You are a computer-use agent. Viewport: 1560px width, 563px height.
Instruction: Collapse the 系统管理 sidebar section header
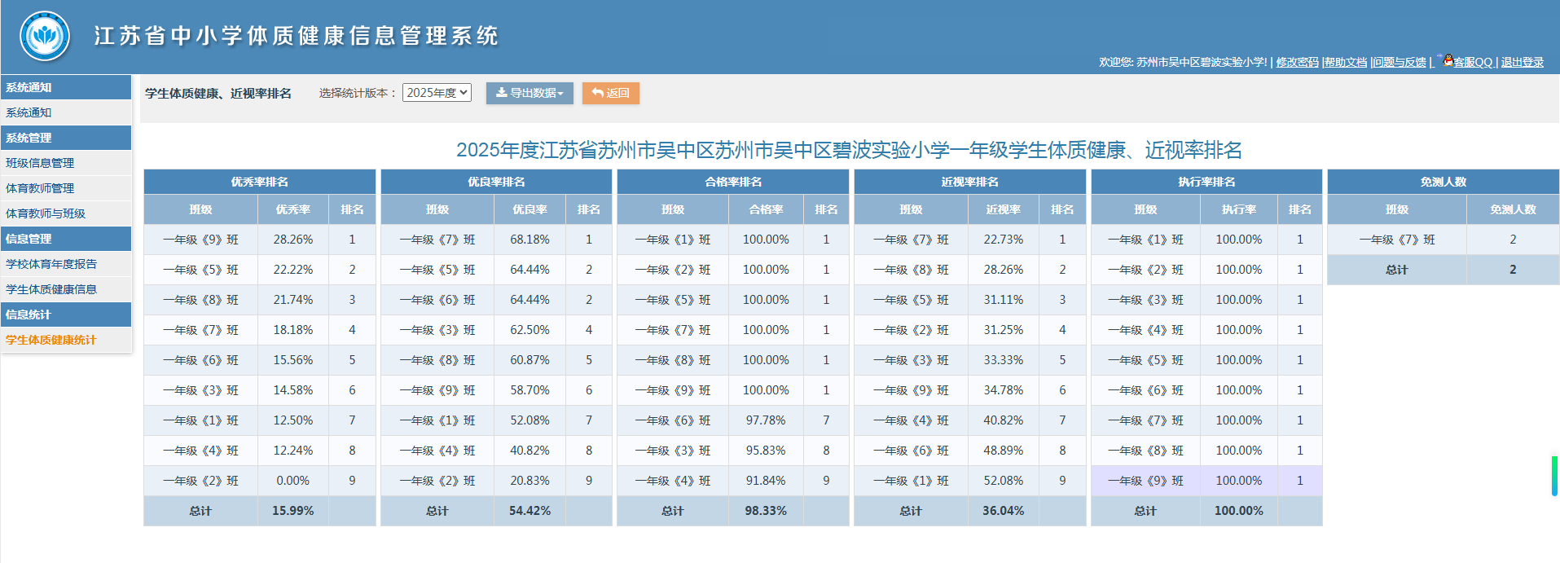(x=66, y=138)
